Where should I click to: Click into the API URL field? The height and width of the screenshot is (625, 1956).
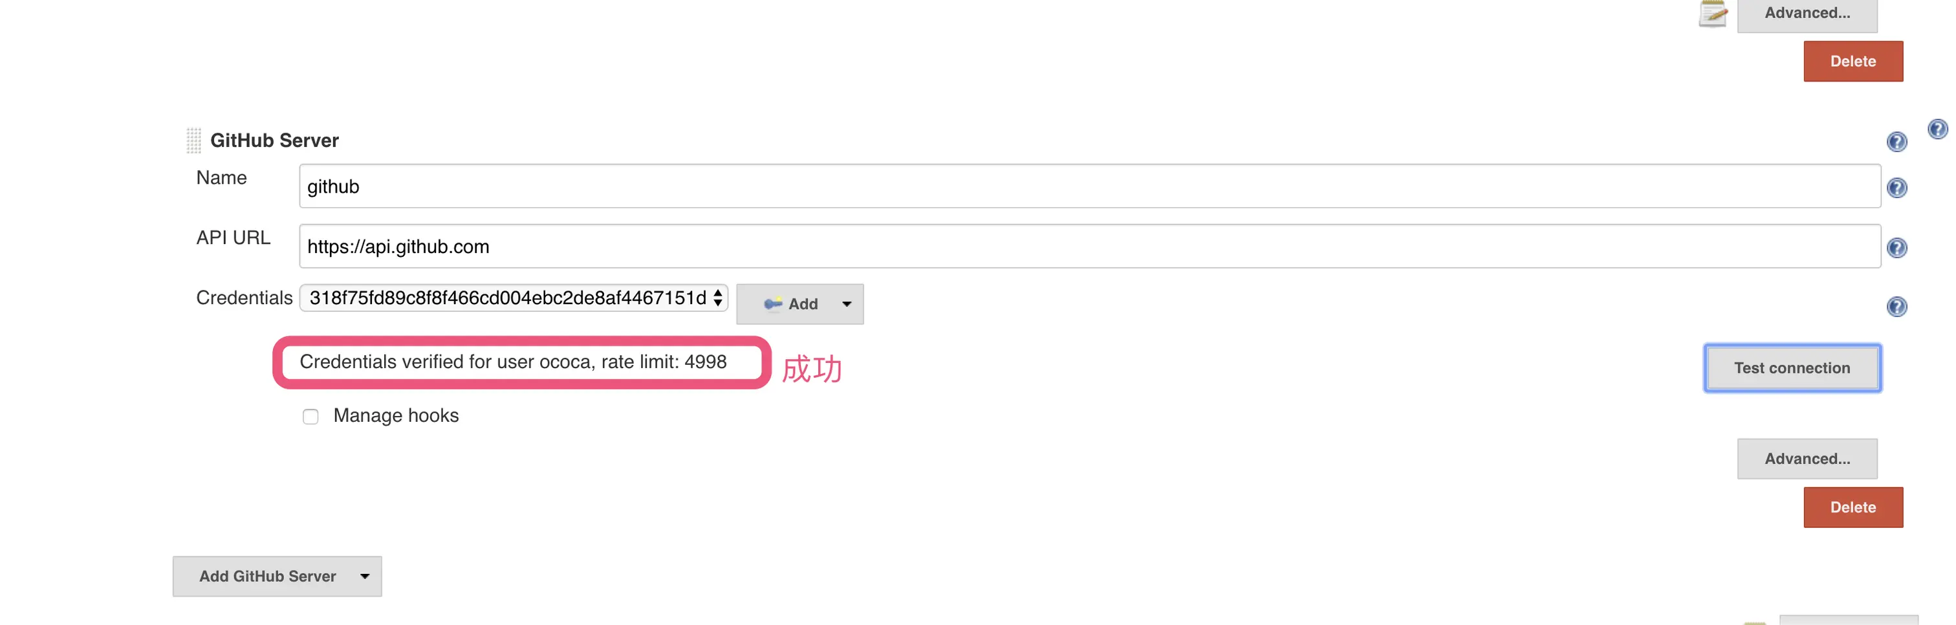pos(1089,247)
